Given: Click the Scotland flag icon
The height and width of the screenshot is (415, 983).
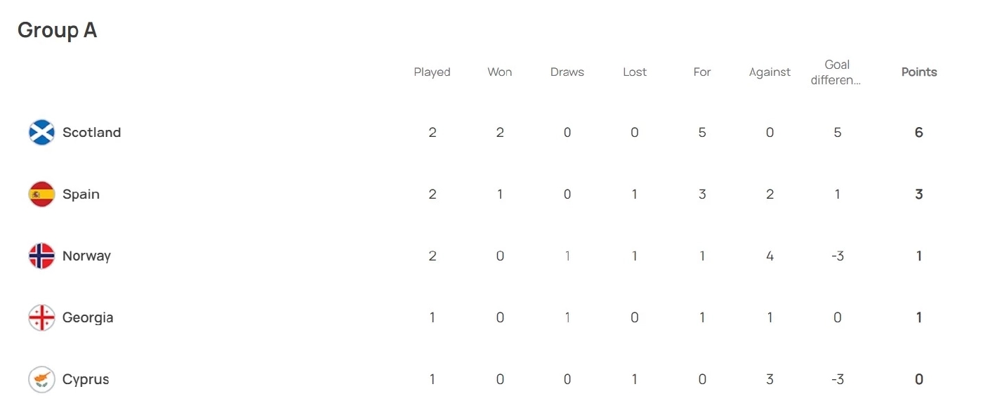Looking at the screenshot, I should [41, 133].
